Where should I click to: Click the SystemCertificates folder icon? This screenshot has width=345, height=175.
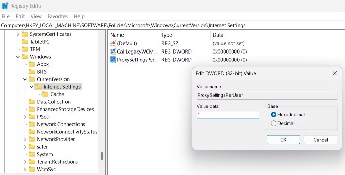click(25, 34)
